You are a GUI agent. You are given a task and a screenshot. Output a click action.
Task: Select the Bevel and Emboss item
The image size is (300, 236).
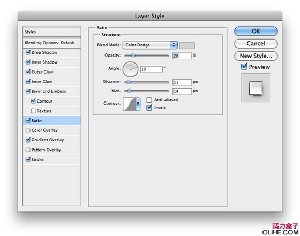click(49, 91)
